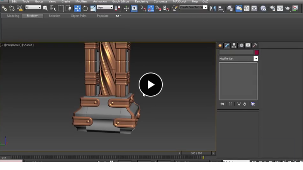Toggle Keyboard Shortcut Override
The width and height of the screenshot is (303, 170).
[x=134, y=8]
